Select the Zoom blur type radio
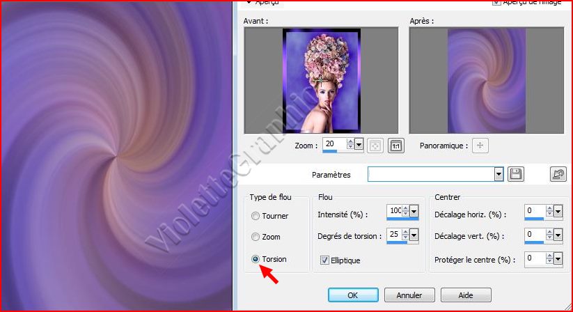Viewport: 573px width, 312px height. [x=256, y=237]
